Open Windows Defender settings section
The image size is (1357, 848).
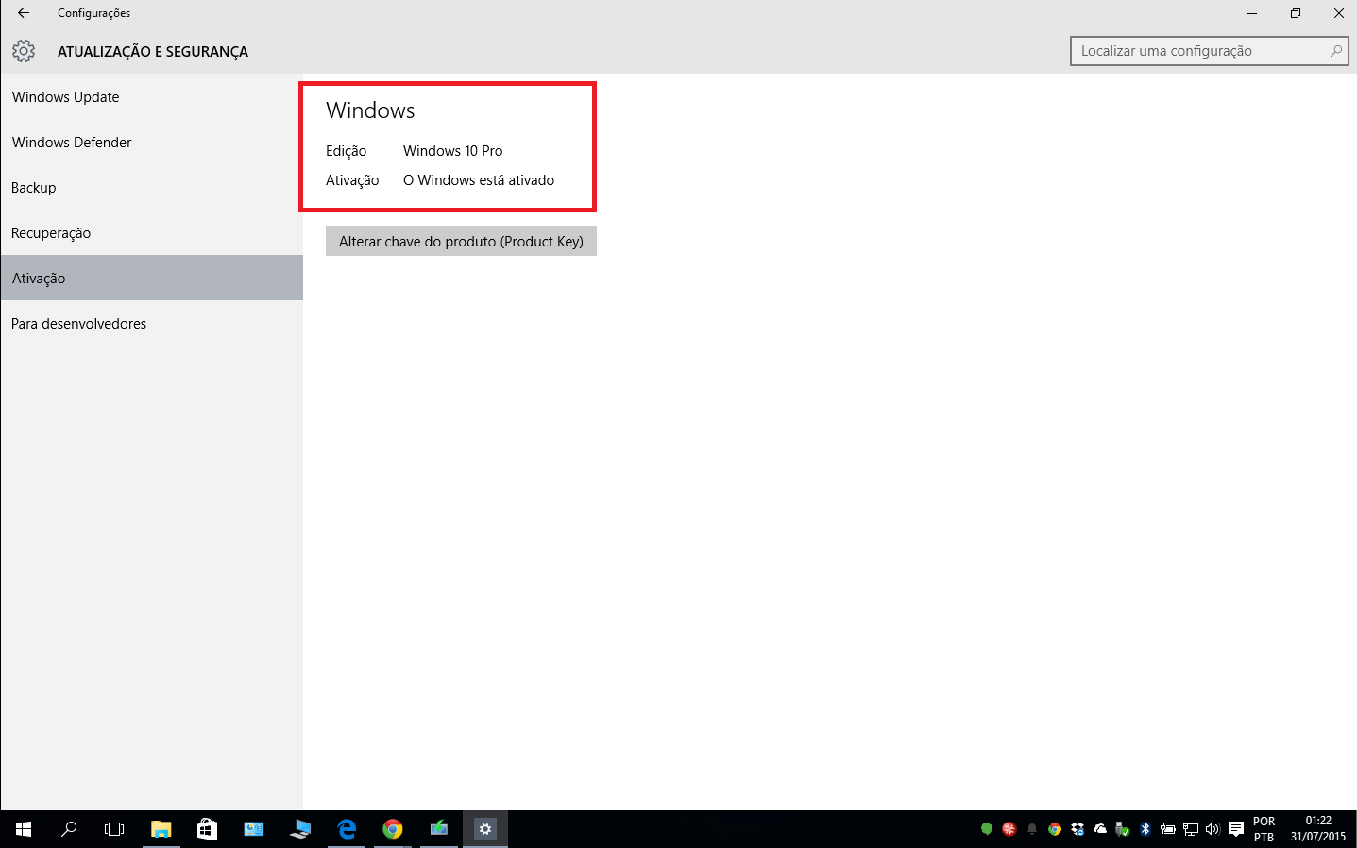coord(152,143)
